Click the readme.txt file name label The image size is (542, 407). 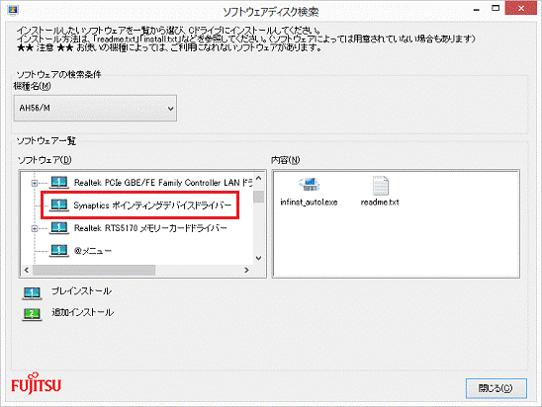380,203
